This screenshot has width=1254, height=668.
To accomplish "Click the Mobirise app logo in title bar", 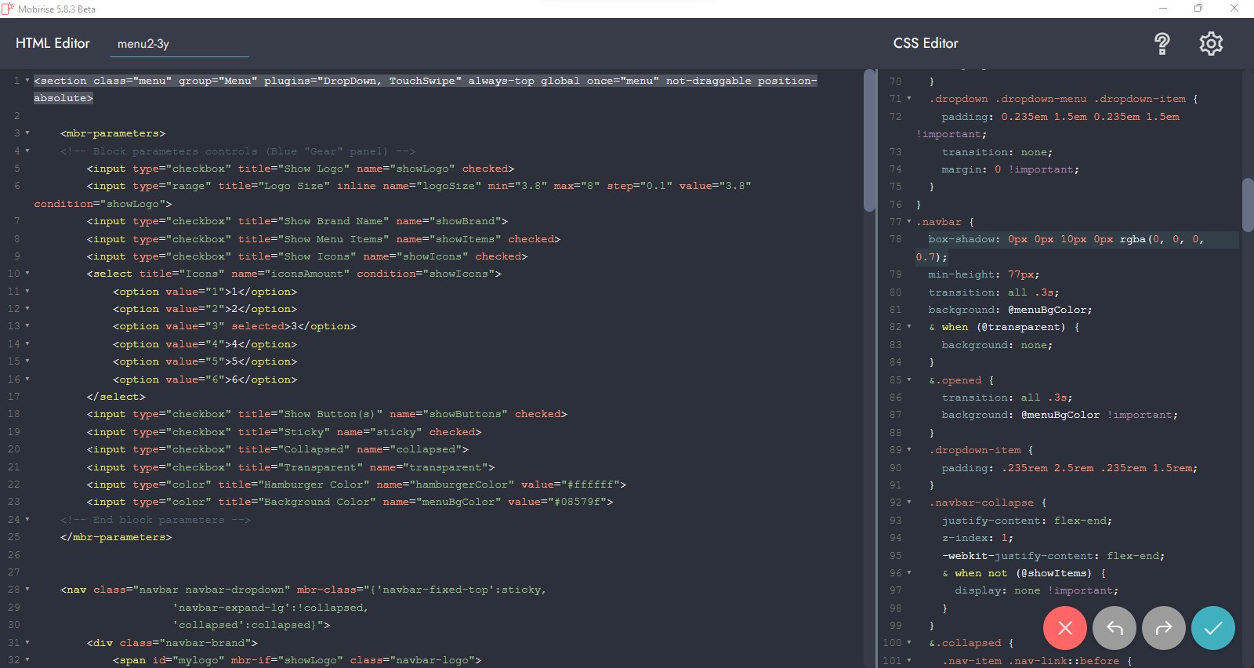I will pos(8,9).
